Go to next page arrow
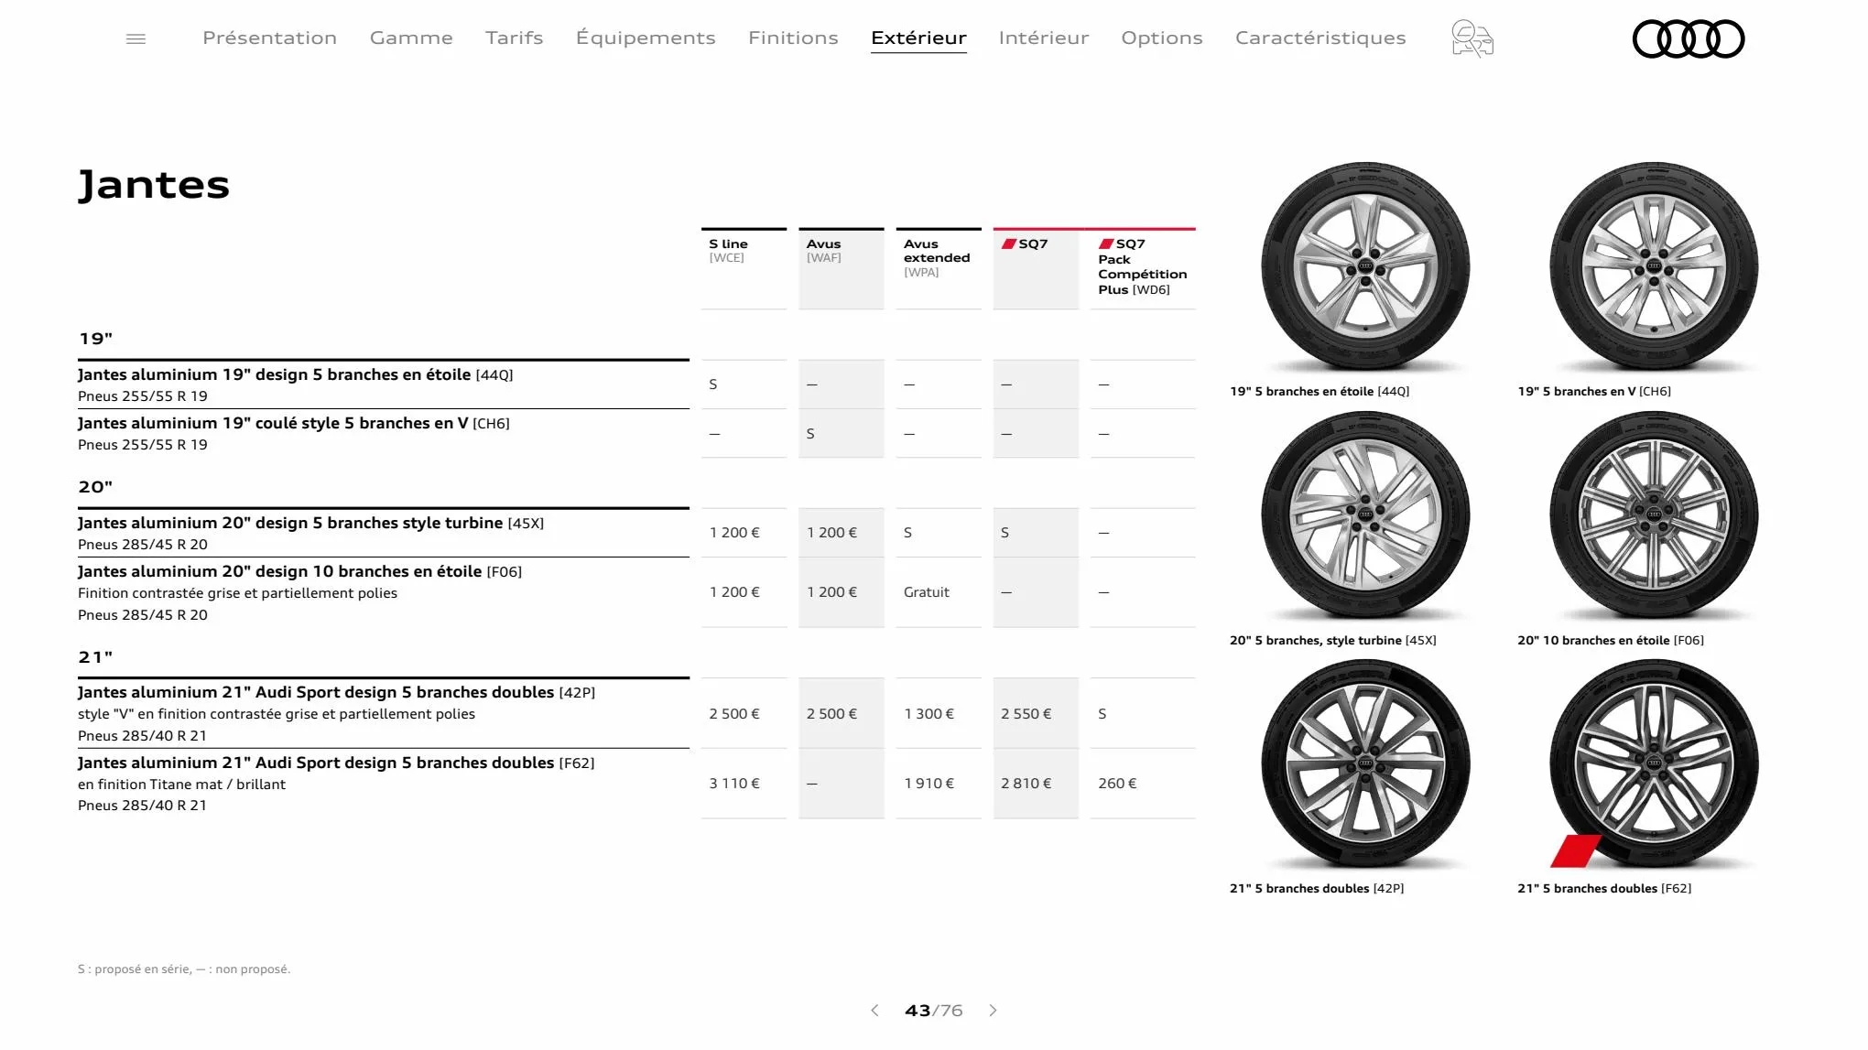This screenshot has width=1868, height=1050. (994, 1011)
